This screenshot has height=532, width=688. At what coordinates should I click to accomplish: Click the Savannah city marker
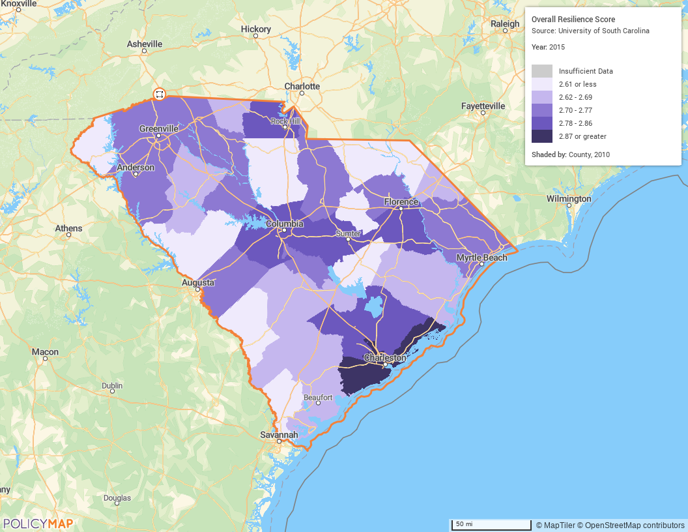pos(279,441)
